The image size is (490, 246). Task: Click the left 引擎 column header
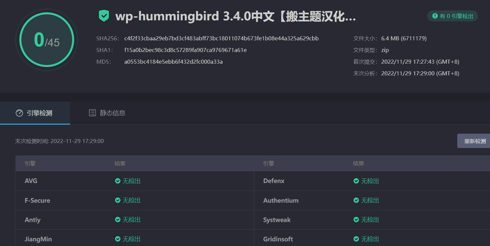coord(30,164)
